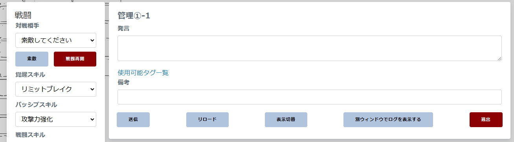The height and width of the screenshot is (142, 514).
Task: Open the パッシブスキル dropdown showing 攻撃力強化
Action: pyautogui.click(x=56, y=119)
